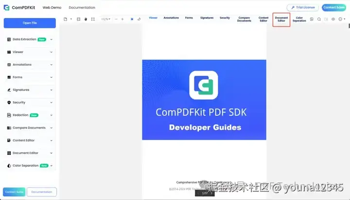The width and height of the screenshot is (350, 200).
Task: Switch to the Viewer tab
Action: (153, 18)
